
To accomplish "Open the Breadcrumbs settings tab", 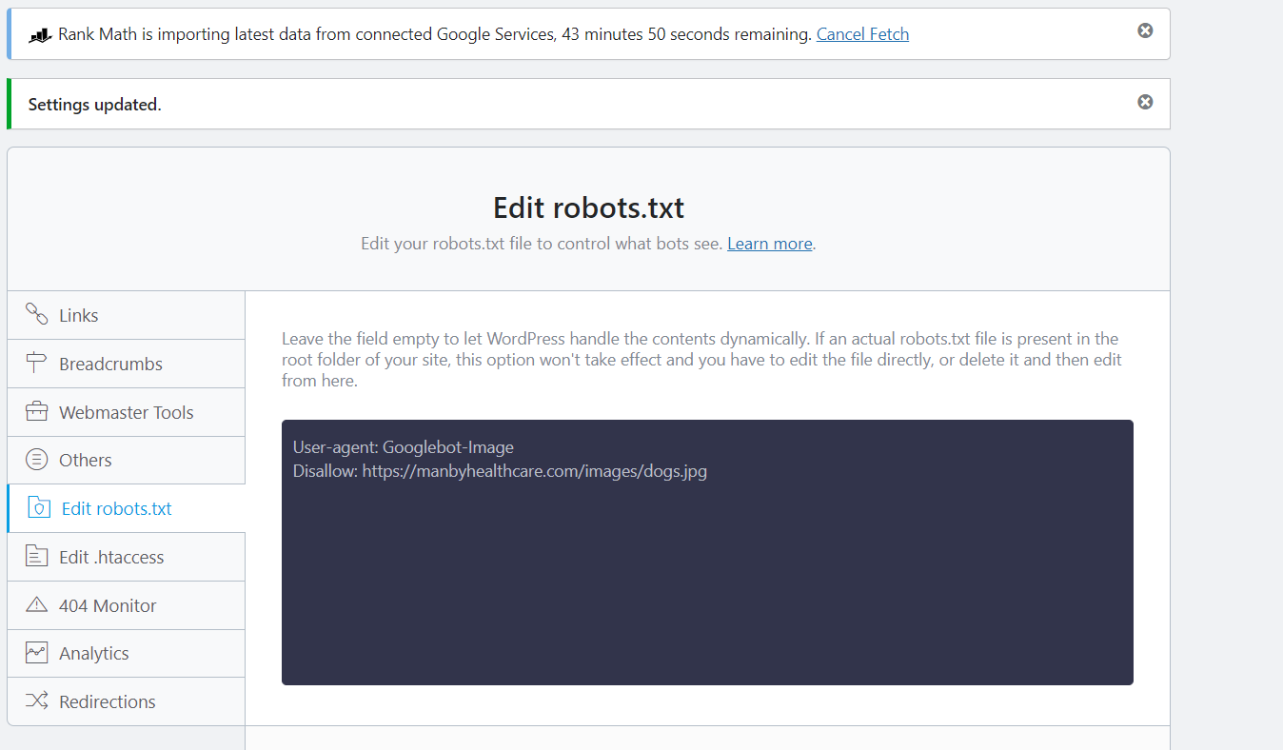I will pyautogui.click(x=127, y=364).
